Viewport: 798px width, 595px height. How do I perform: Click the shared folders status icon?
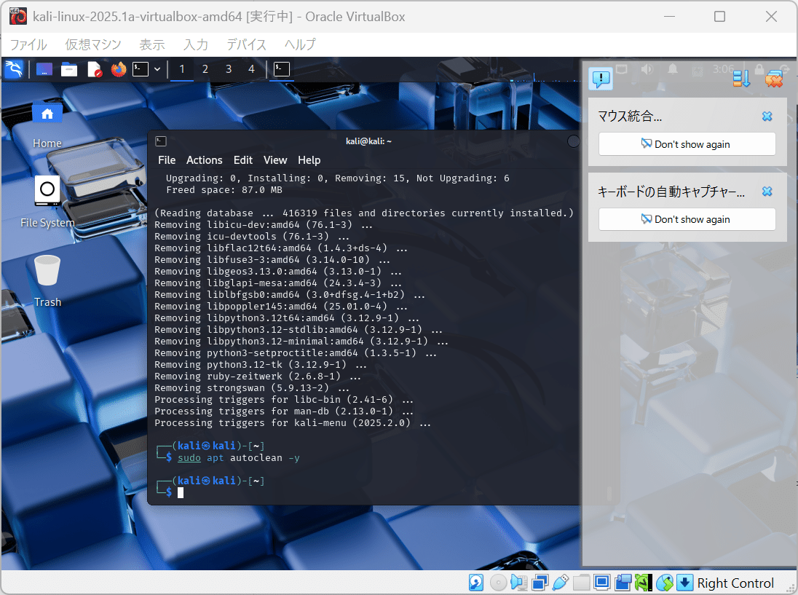click(581, 583)
